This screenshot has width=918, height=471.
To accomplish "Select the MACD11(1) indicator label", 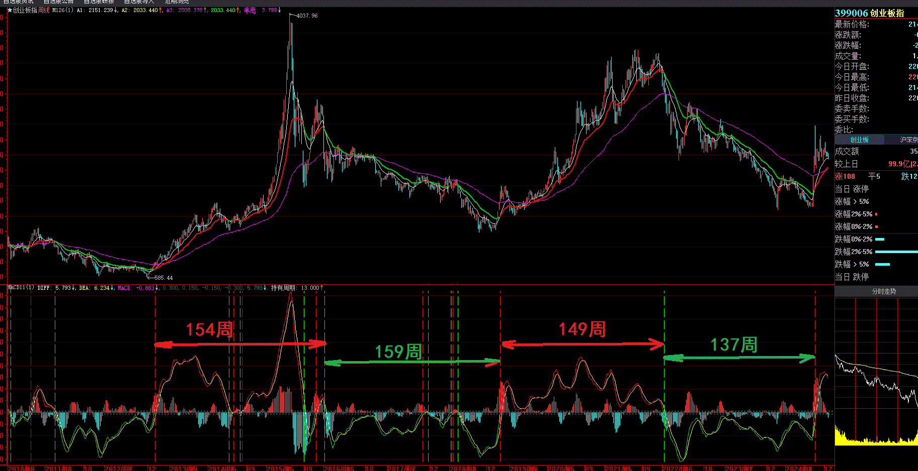I will [x=21, y=288].
